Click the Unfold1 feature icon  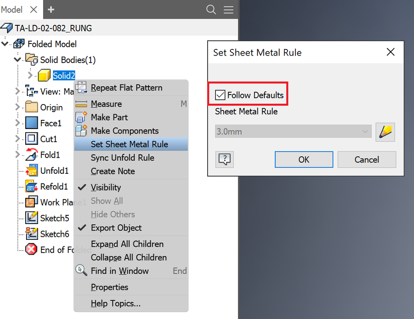pyautogui.click(x=31, y=170)
